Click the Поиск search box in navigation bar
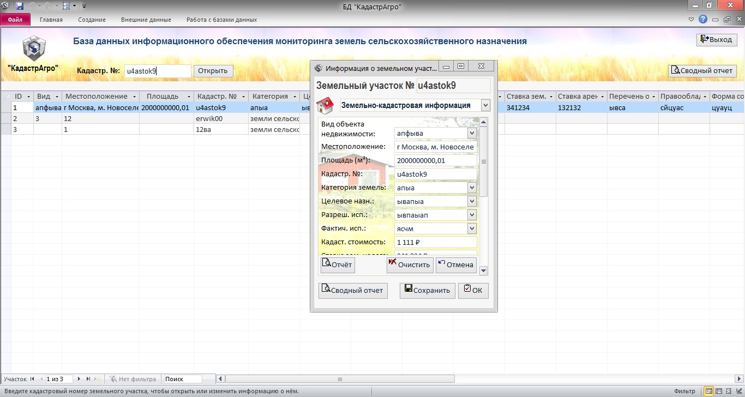The image size is (745, 397). click(x=183, y=379)
